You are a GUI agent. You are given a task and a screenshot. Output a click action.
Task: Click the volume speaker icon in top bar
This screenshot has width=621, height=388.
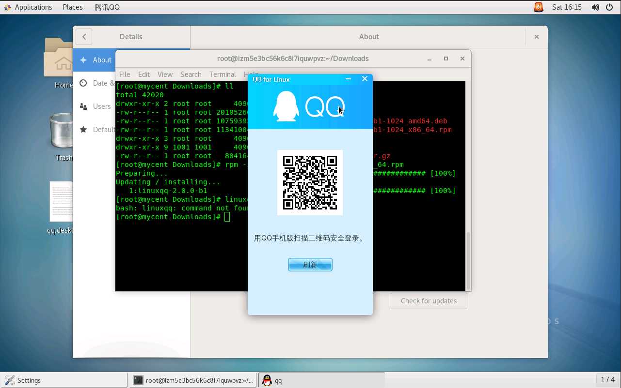595,7
